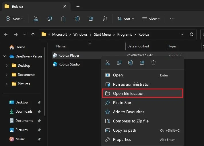This screenshot has width=204, height=146.
Task: Click the Paste icon in the top toolbar
Action: 63,19
